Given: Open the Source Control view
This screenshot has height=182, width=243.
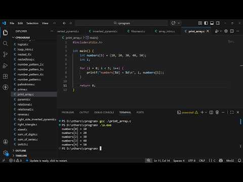Looking at the screenshot, I should tap(5, 55).
